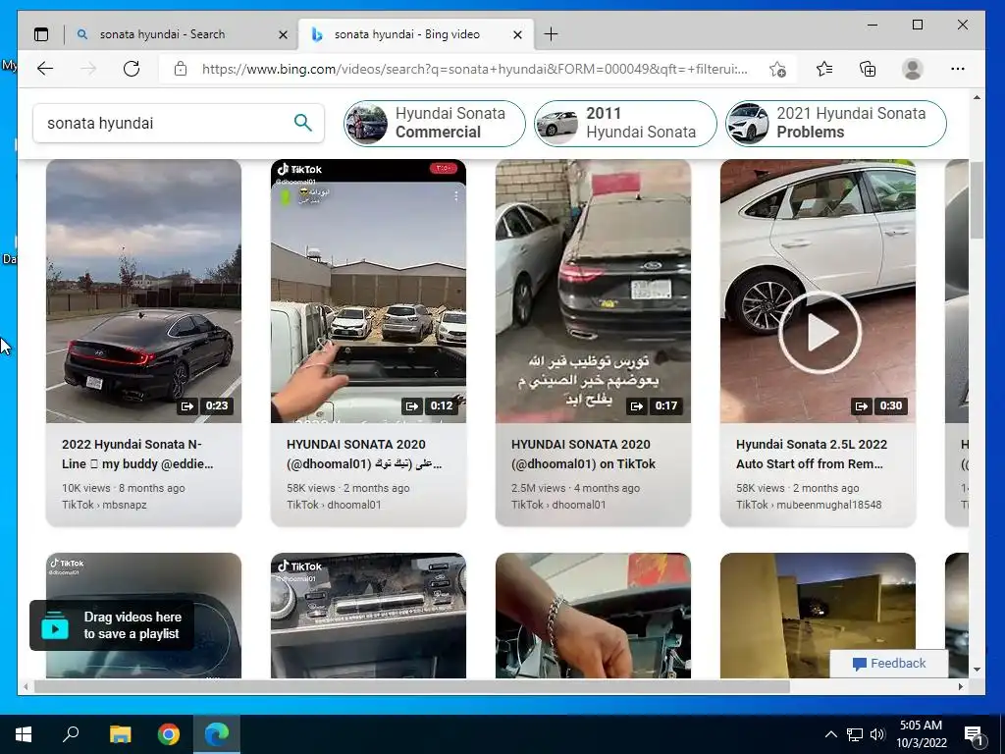Click share icon on the 0:17 video

(x=636, y=405)
